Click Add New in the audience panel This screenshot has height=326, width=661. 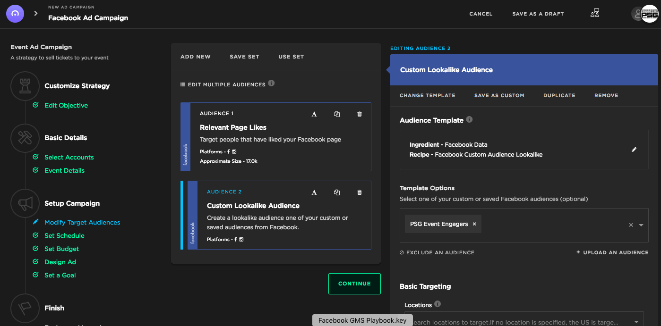[x=196, y=57]
